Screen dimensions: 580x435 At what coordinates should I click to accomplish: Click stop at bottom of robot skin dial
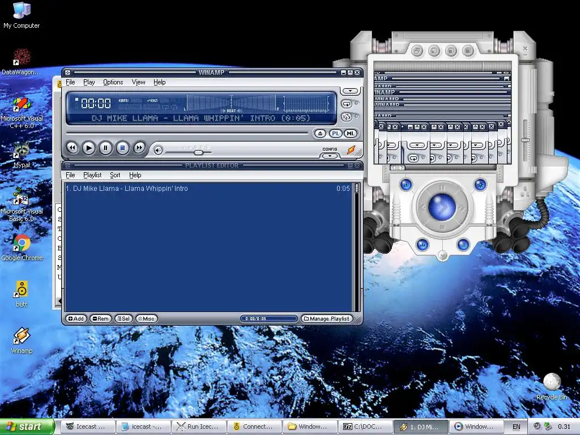pyautogui.click(x=442, y=227)
